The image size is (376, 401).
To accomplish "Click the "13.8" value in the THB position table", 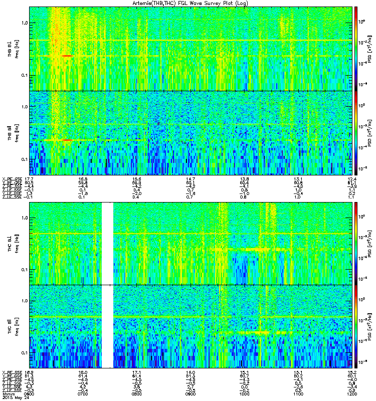I will (244, 179).
